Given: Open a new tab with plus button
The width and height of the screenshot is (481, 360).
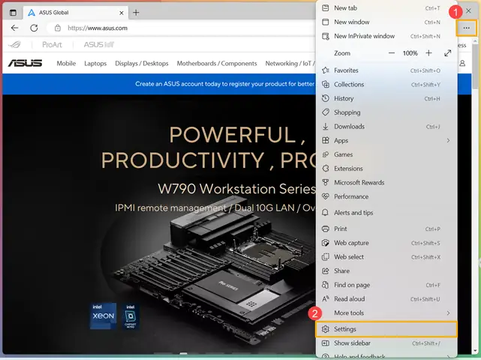Looking at the screenshot, I should pos(136,13).
